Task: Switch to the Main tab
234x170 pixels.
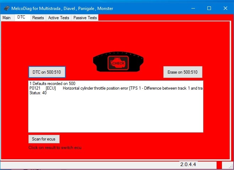Action: (x=6, y=17)
